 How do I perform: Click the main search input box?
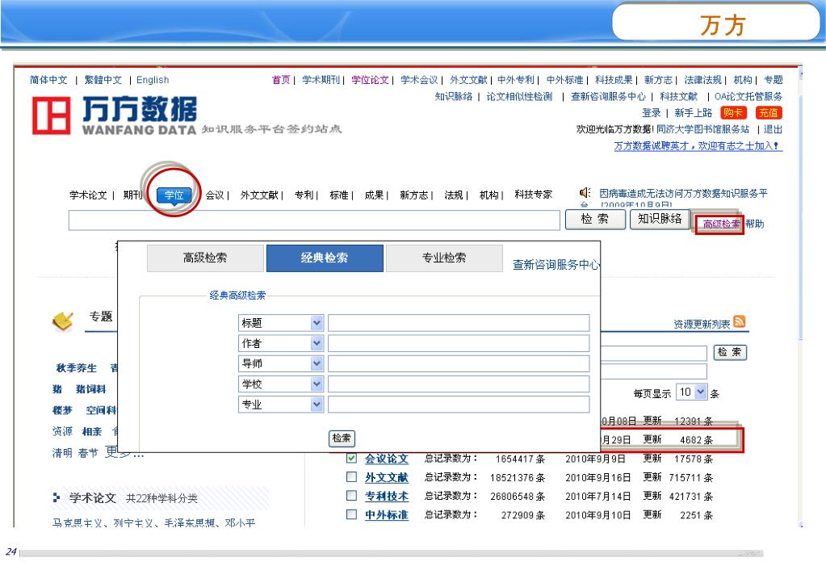[314, 220]
